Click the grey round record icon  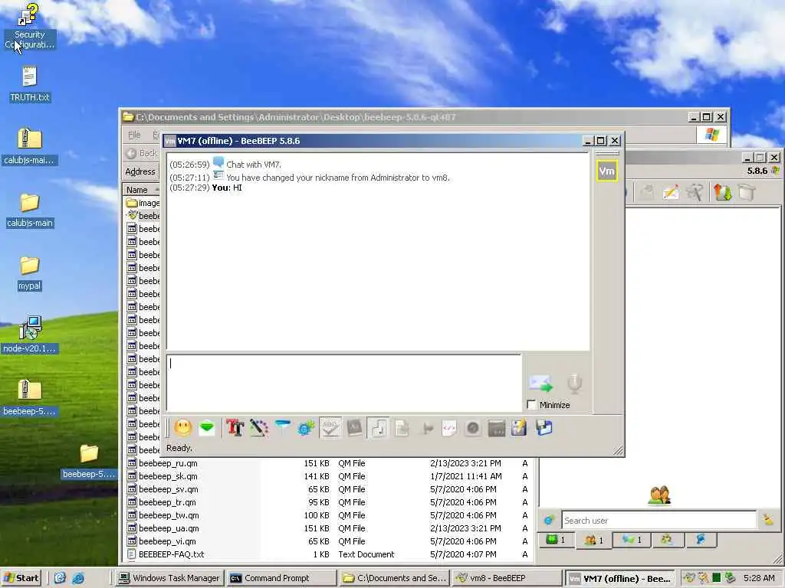472,428
